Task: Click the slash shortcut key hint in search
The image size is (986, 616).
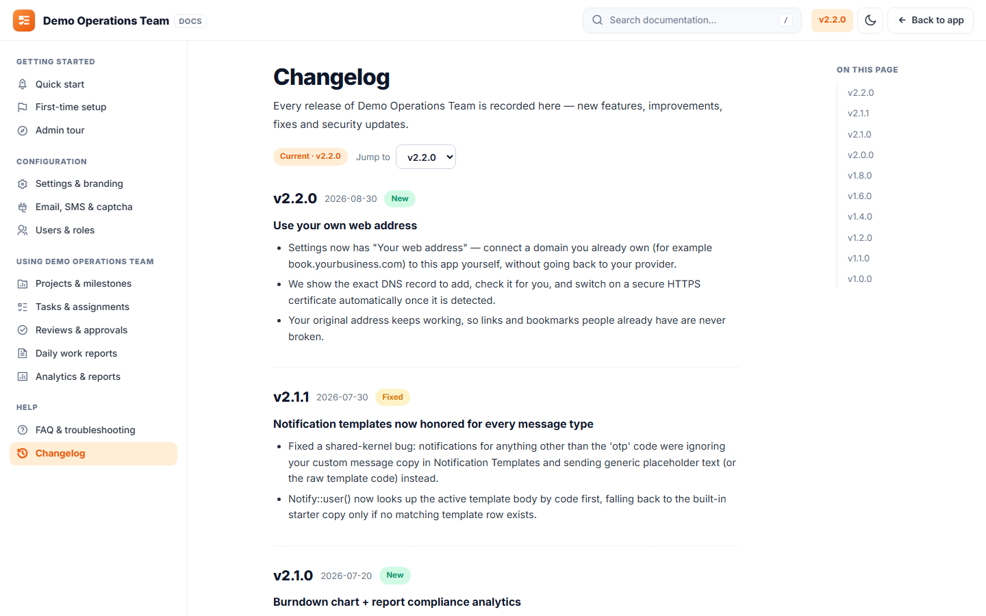Action: tap(786, 21)
